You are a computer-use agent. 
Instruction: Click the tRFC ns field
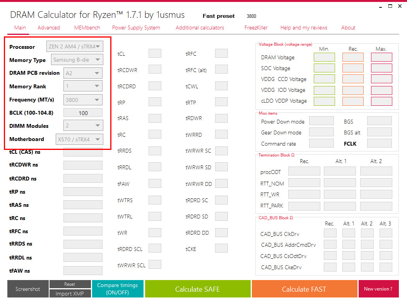pos(83,231)
